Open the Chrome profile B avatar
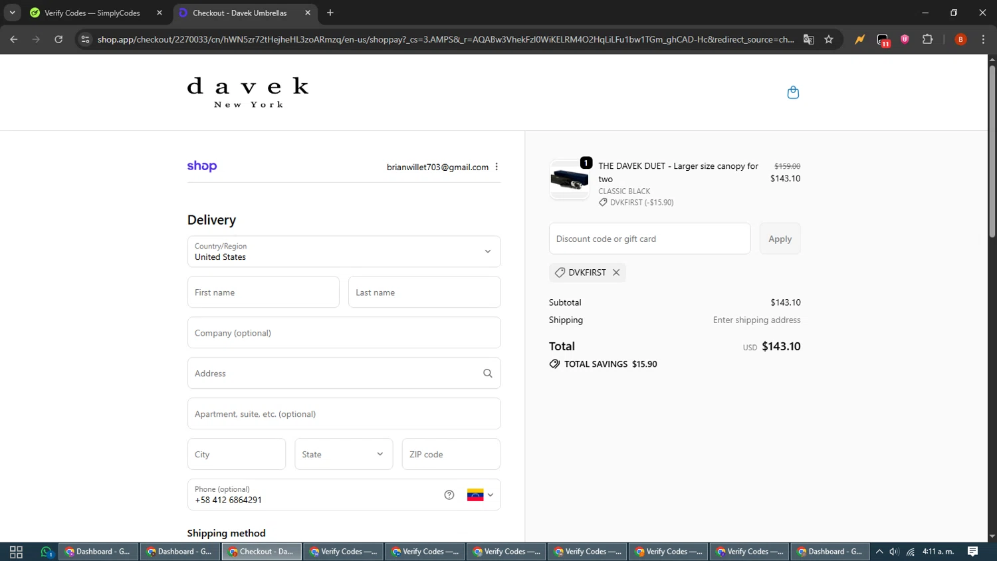This screenshot has height=561, width=997. [960, 39]
